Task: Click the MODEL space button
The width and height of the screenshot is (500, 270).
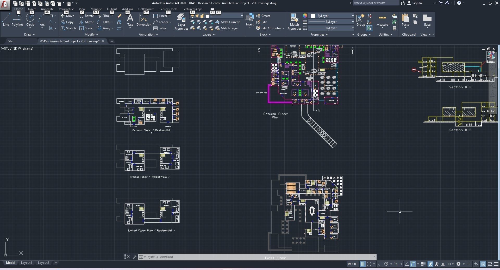Action: (353, 264)
